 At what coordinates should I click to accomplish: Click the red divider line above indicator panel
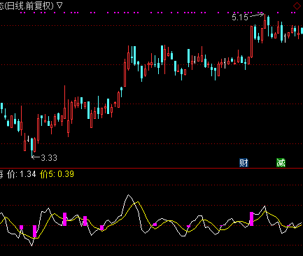pos(151,168)
